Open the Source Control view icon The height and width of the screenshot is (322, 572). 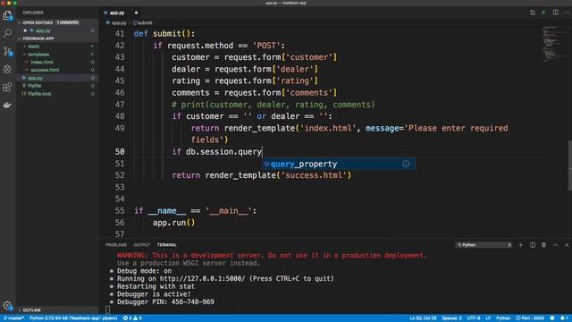click(x=7, y=51)
